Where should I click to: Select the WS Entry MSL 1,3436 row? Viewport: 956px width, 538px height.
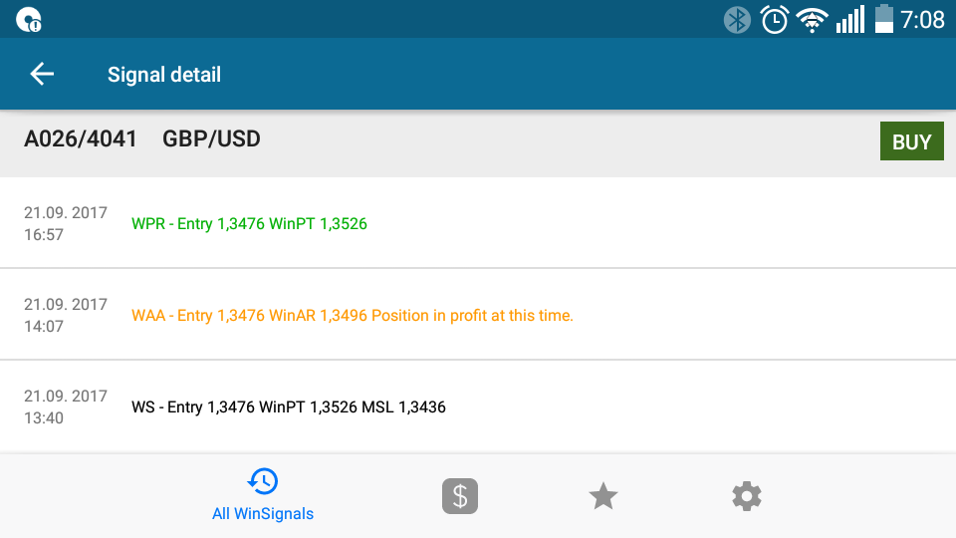(478, 406)
